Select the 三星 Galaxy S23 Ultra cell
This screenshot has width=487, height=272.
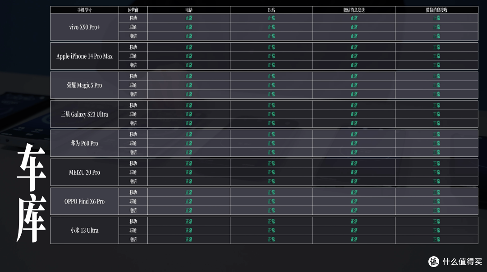(84, 114)
